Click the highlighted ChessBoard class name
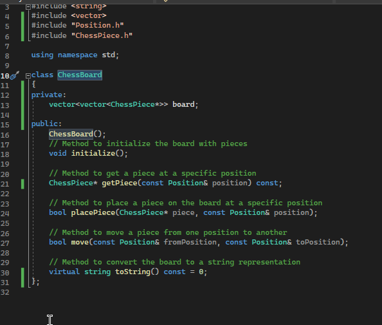Viewport: 382px width, 325px height. coord(80,75)
